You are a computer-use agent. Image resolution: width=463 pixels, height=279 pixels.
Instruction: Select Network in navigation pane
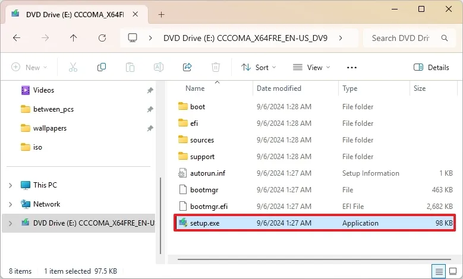(x=46, y=204)
